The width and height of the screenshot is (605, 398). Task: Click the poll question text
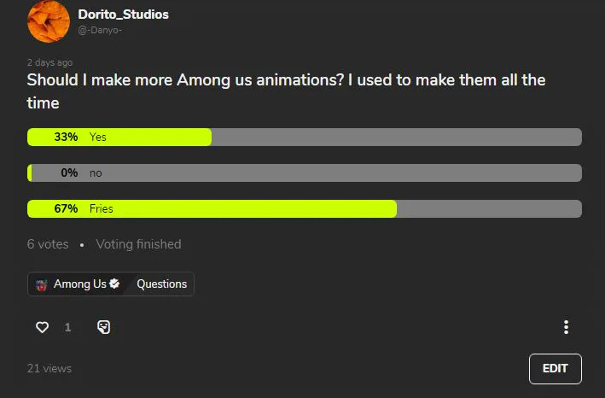pos(286,91)
